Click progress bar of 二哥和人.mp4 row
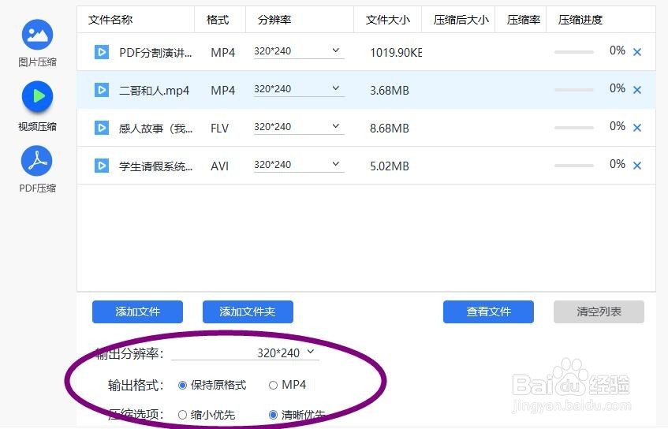This screenshot has width=668, height=429. coord(574,90)
